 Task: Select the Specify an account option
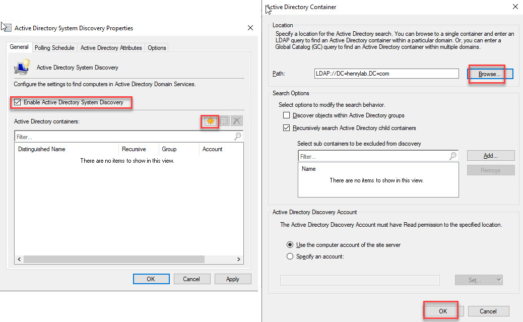(290, 256)
